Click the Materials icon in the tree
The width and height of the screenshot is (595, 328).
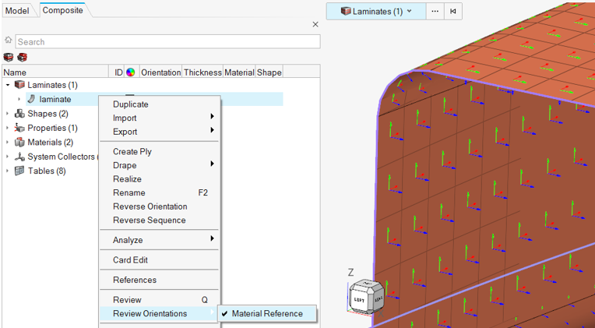point(19,143)
